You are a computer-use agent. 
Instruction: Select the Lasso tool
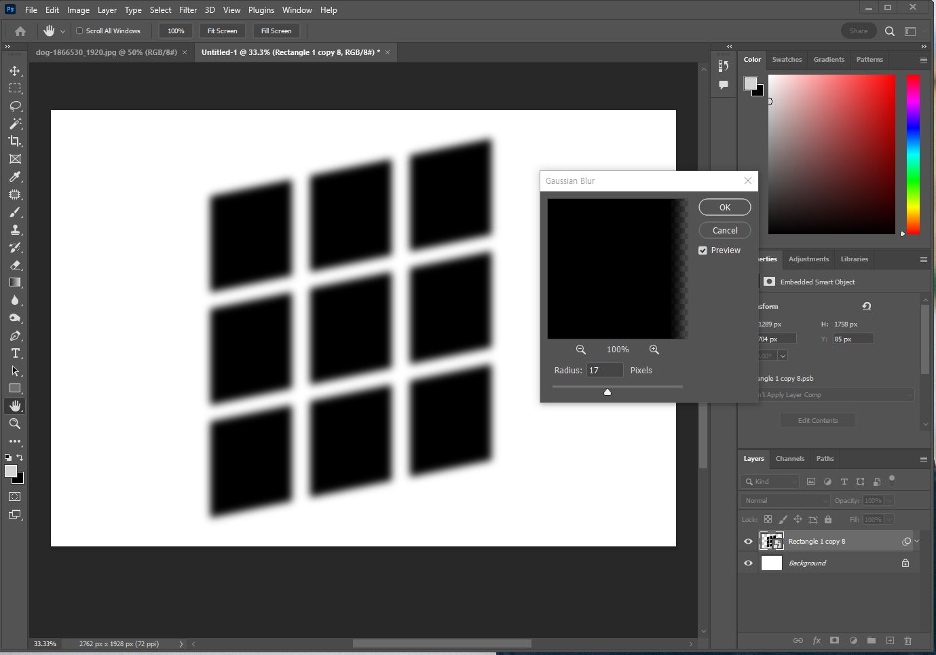(15, 105)
